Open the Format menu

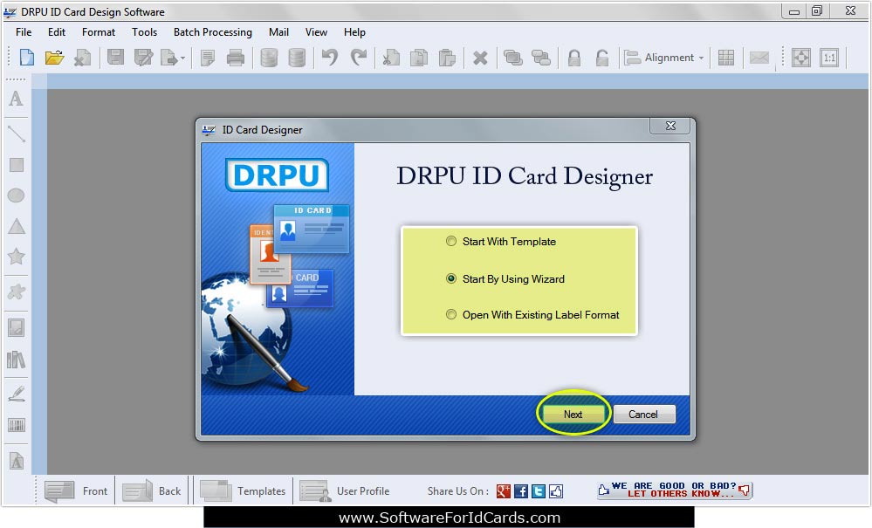99,32
